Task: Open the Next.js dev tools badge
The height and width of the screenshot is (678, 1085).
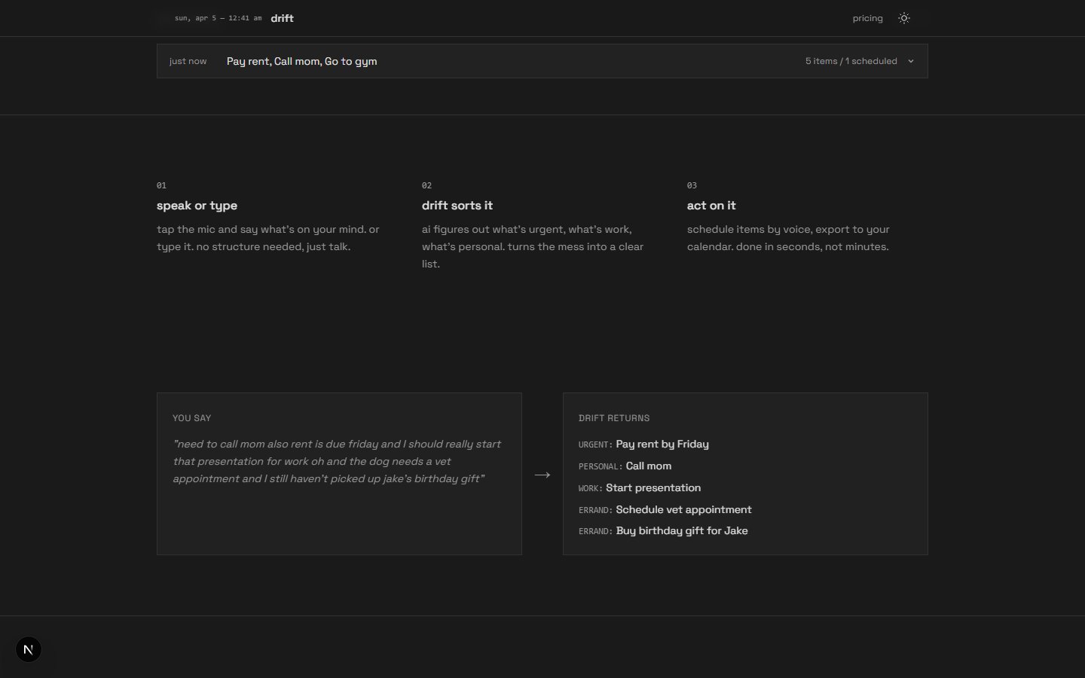Action: click(x=29, y=649)
